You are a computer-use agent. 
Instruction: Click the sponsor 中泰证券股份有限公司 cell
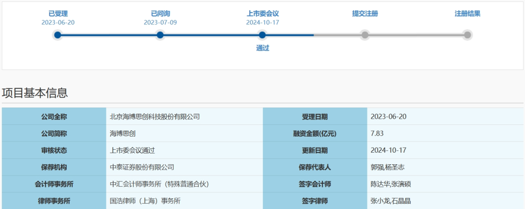click(142, 167)
